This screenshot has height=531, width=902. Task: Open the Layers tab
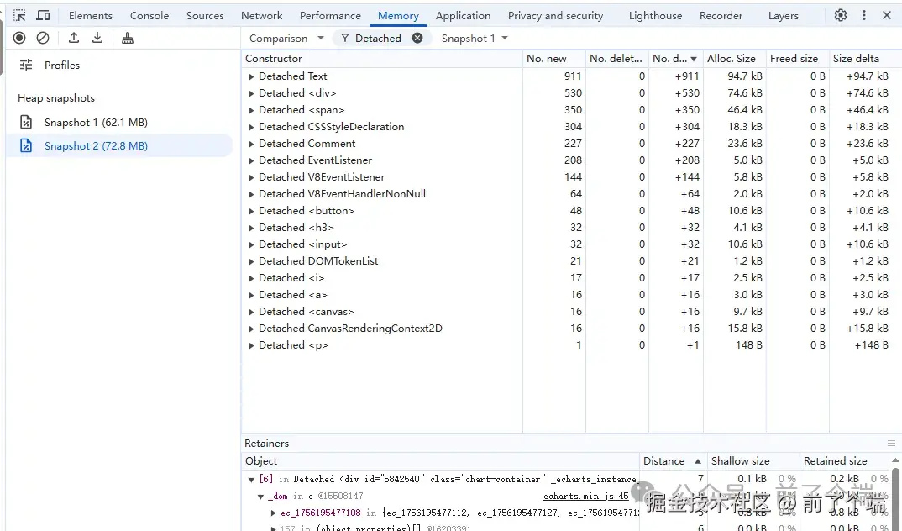click(784, 15)
